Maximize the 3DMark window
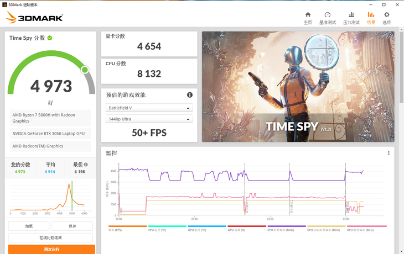The width and height of the screenshot is (404, 254). [384, 4]
